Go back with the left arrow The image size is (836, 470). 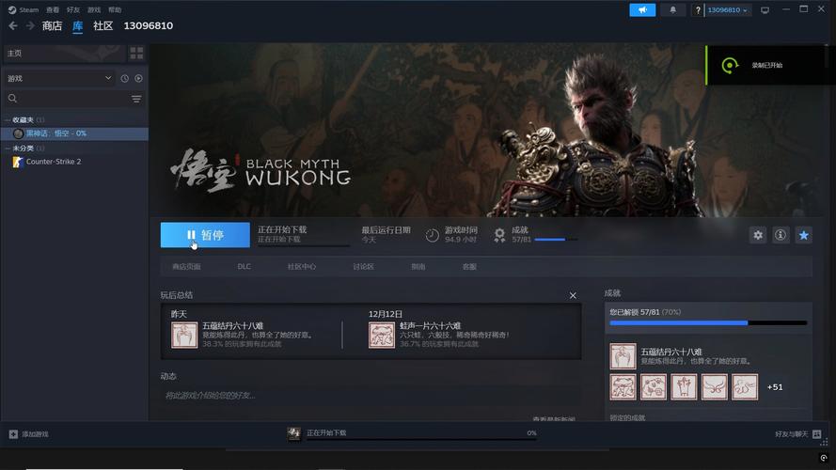[x=13, y=26]
